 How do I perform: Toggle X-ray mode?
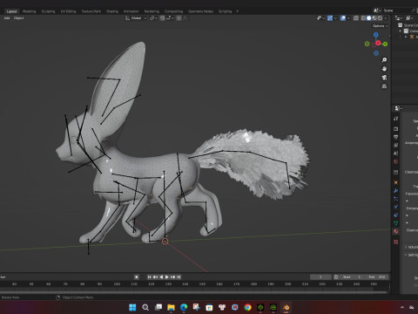pos(356,18)
